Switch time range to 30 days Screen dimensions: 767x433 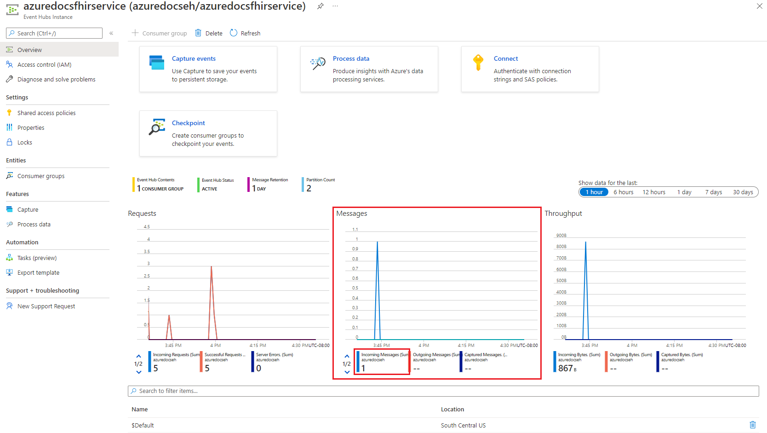point(743,192)
